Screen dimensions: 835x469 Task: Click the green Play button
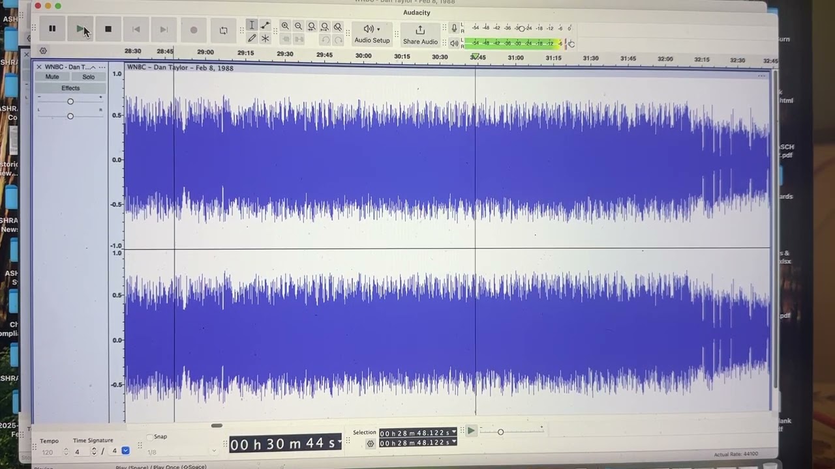[x=80, y=29]
